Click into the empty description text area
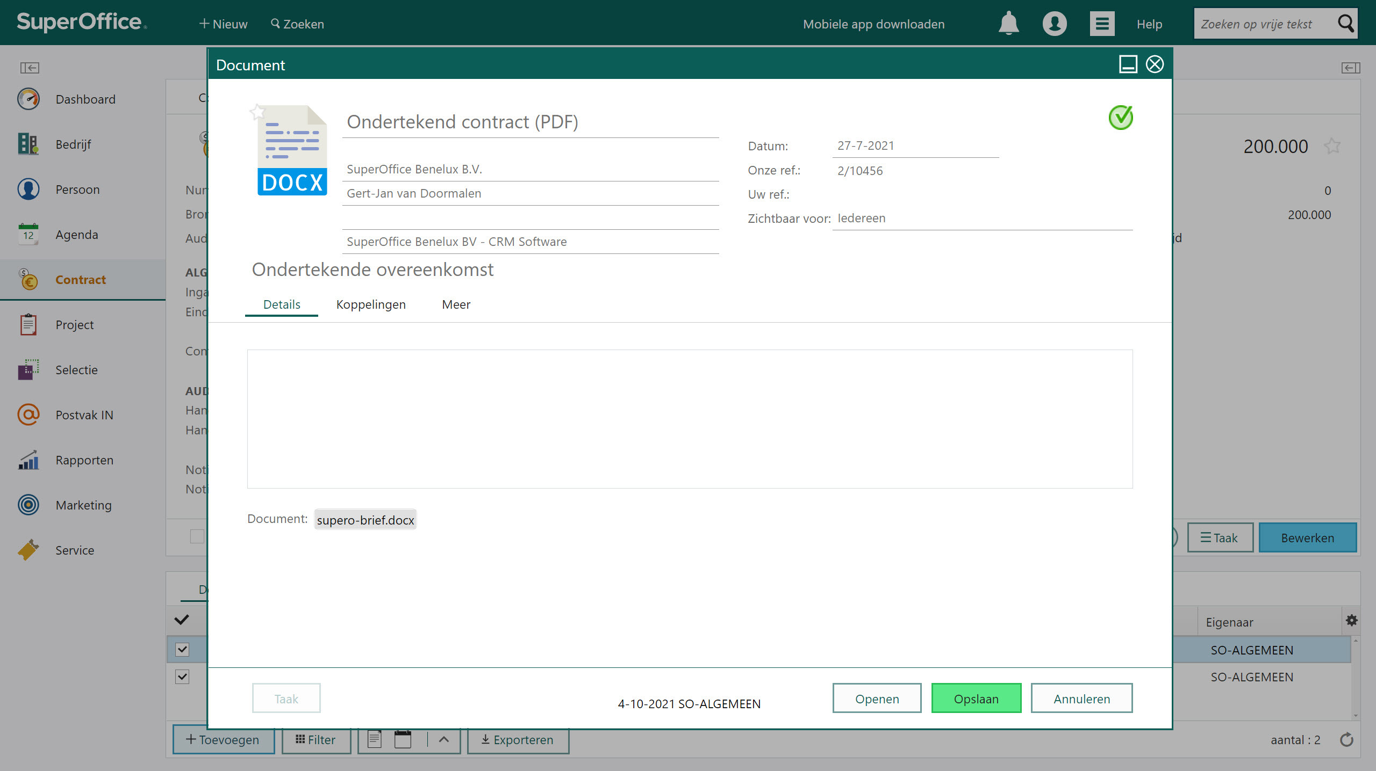Screen dimensions: 1376x771 [x=690, y=419]
